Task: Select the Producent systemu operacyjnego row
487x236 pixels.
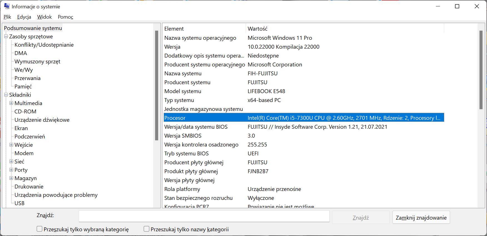Action: click(x=304, y=64)
